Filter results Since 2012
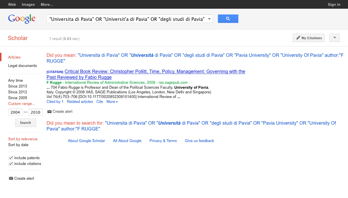 tap(17, 92)
